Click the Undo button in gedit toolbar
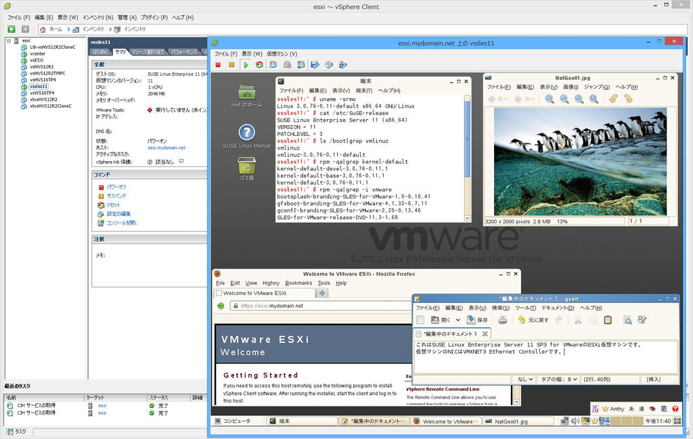This screenshot has height=439, width=693. (x=533, y=320)
